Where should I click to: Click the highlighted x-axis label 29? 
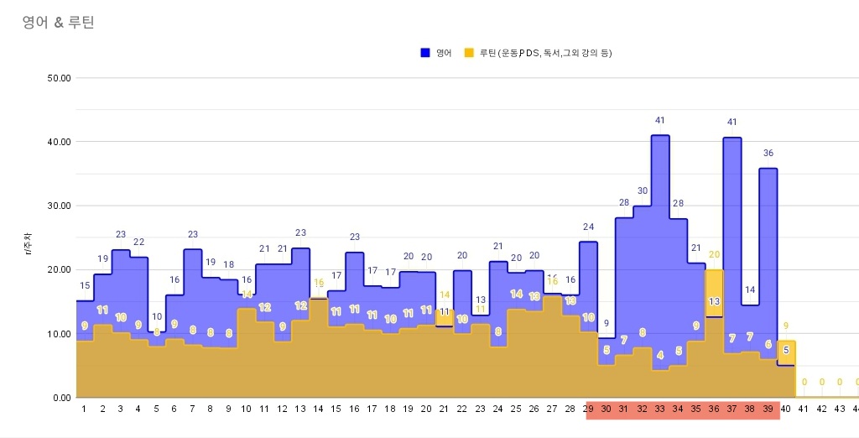pos(588,409)
